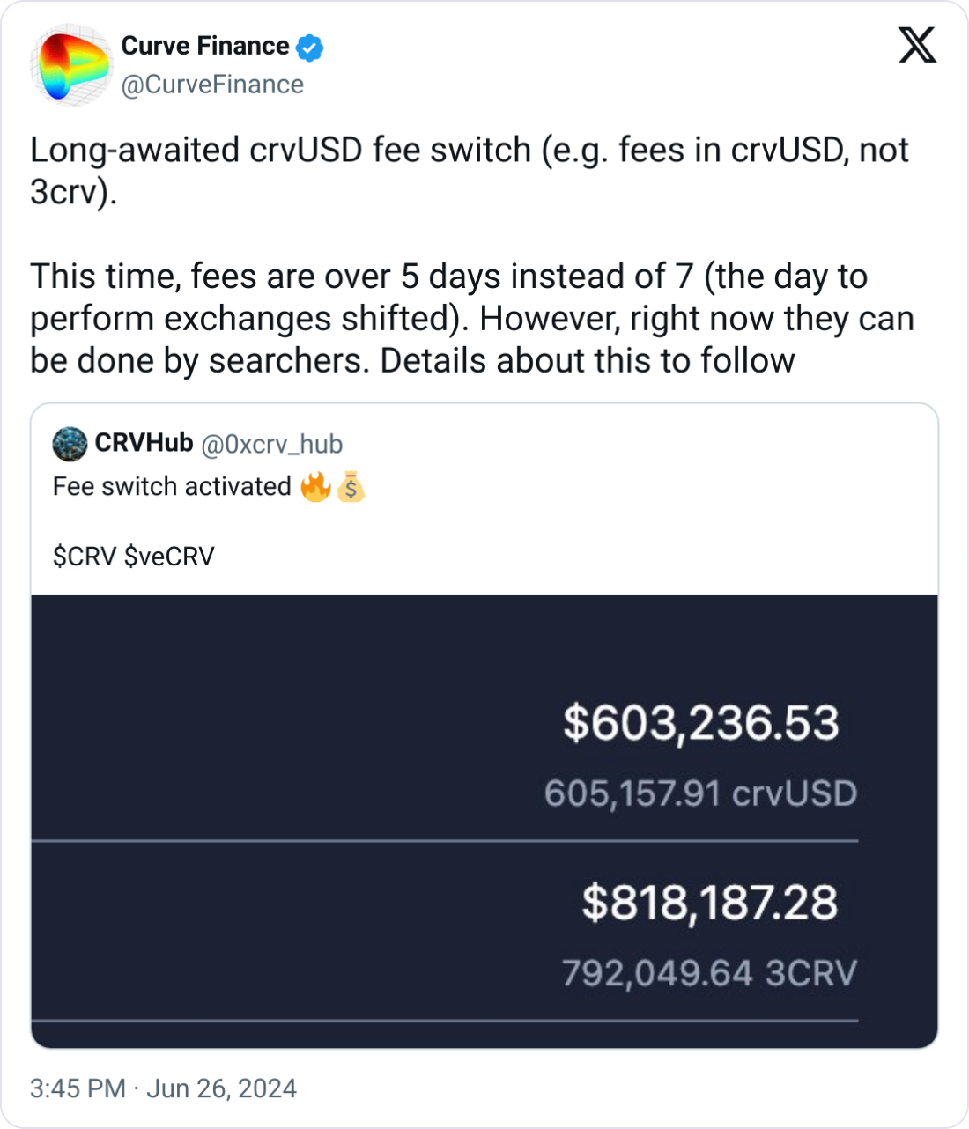The image size is (969, 1129).
Task: Open the main tweet text about crvUSD fee switch
Action: 472,255
